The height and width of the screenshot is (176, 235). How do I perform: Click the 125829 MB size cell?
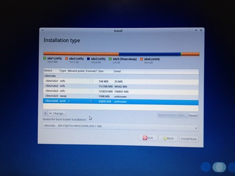point(105,91)
